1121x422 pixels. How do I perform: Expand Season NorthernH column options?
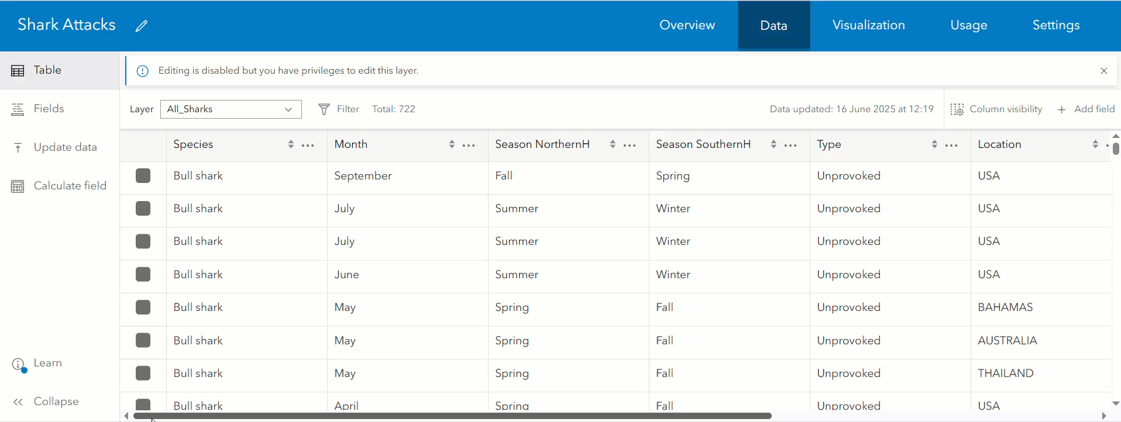pos(630,145)
